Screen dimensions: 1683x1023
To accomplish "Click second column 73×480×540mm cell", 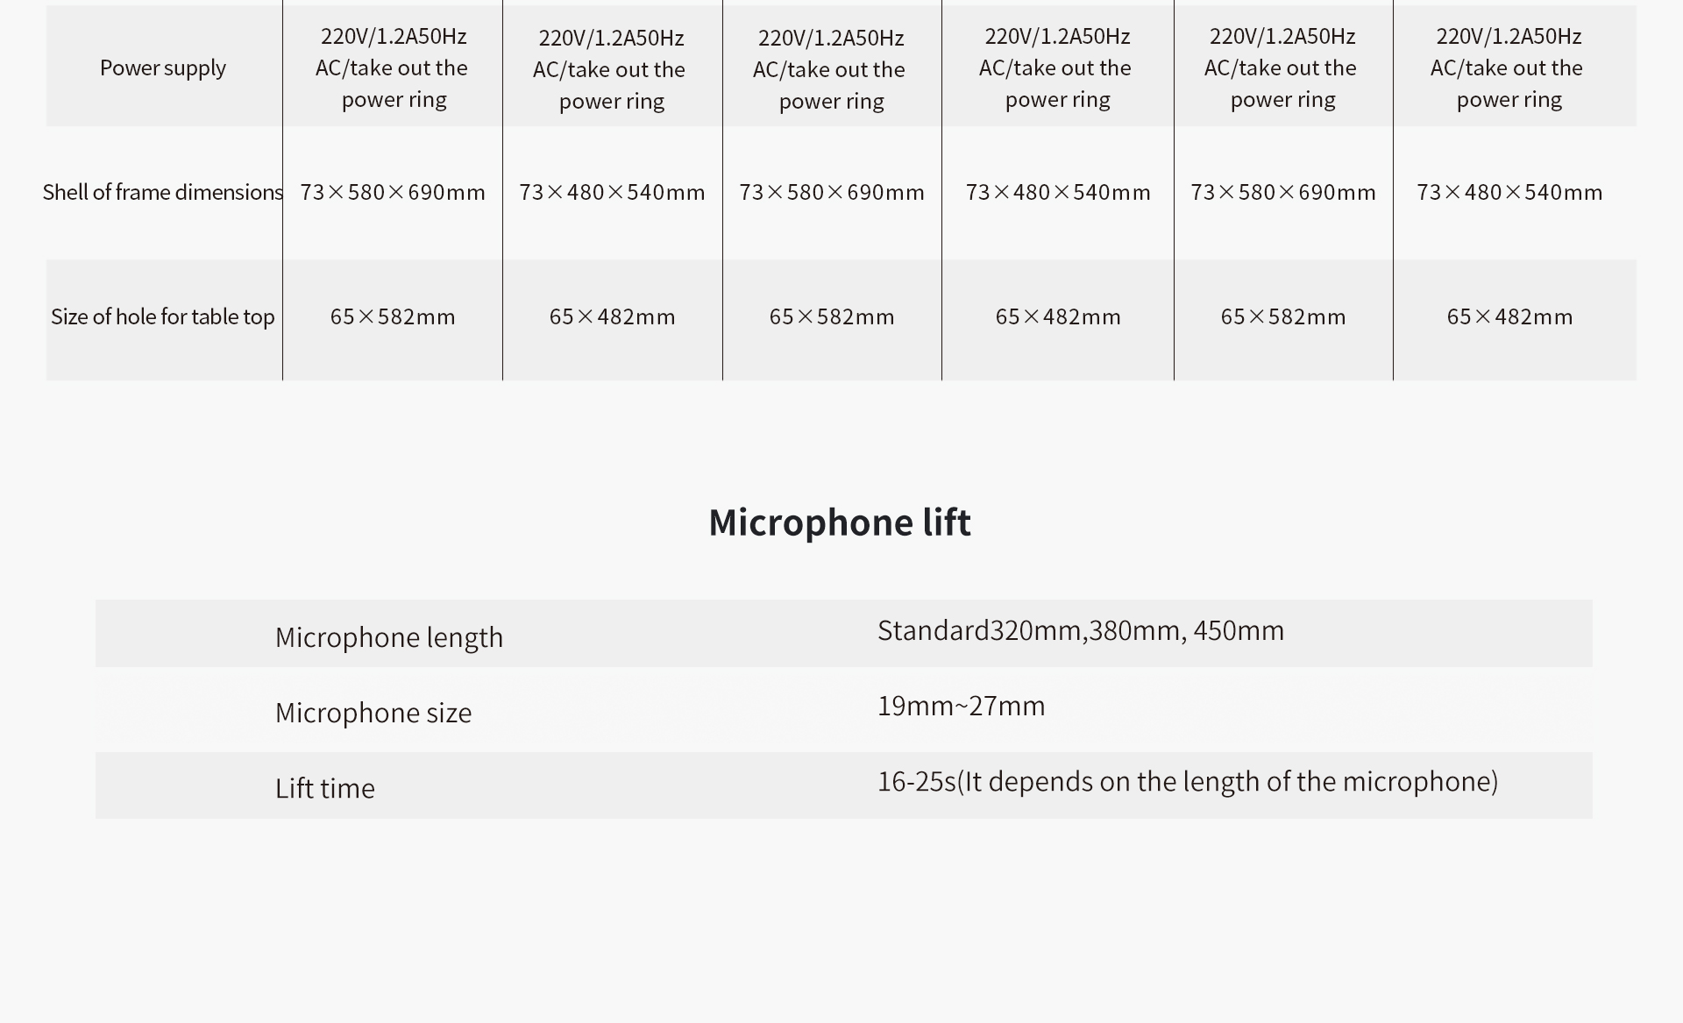I will [x=612, y=192].
